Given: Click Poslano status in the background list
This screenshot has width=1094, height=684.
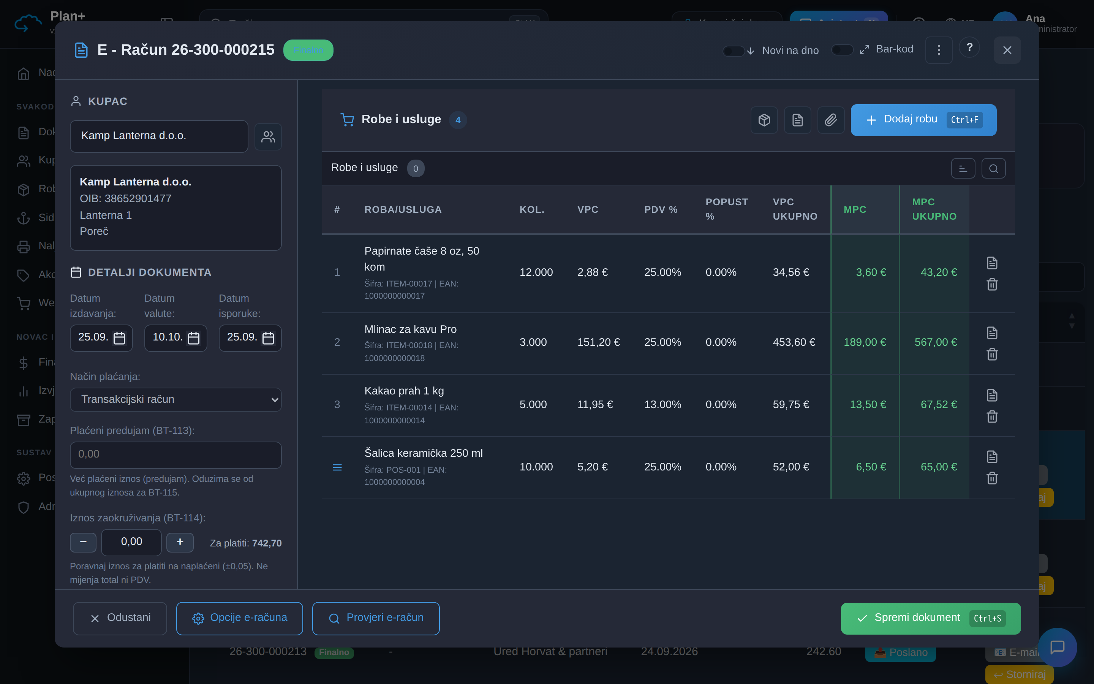Looking at the screenshot, I should pyautogui.click(x=900, y=652).
